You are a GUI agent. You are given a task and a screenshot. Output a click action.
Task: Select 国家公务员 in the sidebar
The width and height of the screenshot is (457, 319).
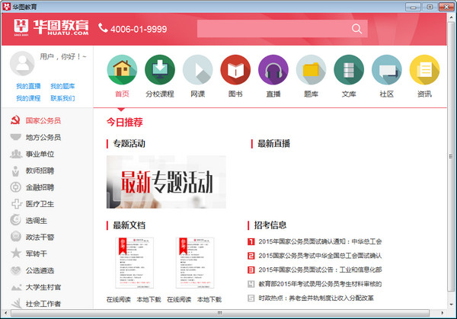click(x=43, y=120)
